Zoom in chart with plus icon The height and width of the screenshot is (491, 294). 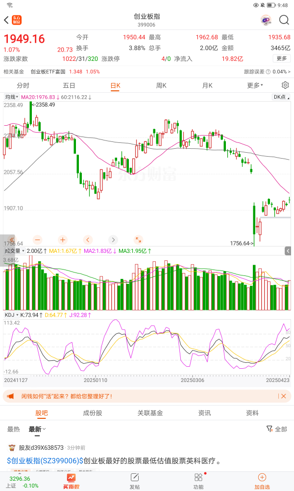63,240
